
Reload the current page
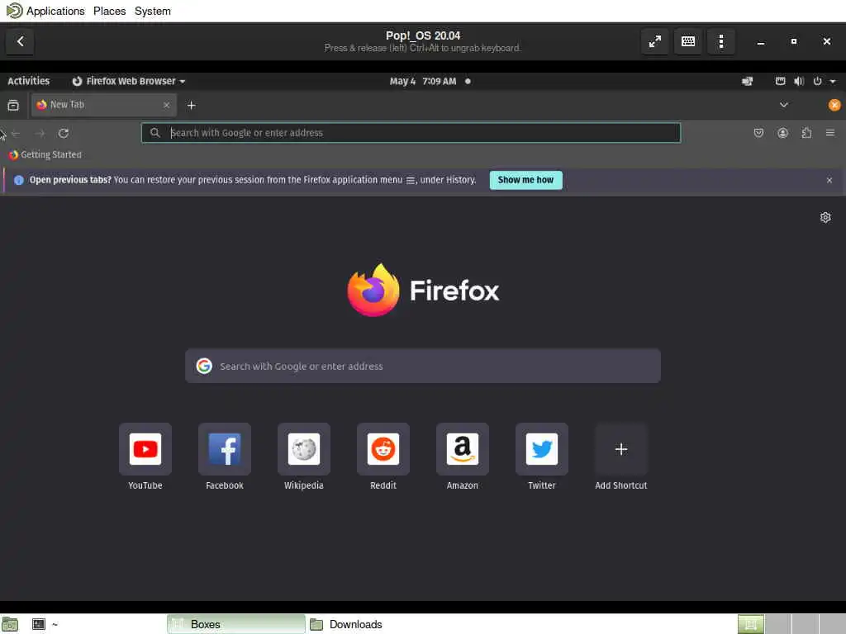[x=63, y=133]
